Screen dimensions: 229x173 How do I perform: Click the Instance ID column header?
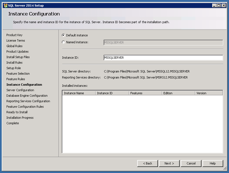click(x=112, y=93)
